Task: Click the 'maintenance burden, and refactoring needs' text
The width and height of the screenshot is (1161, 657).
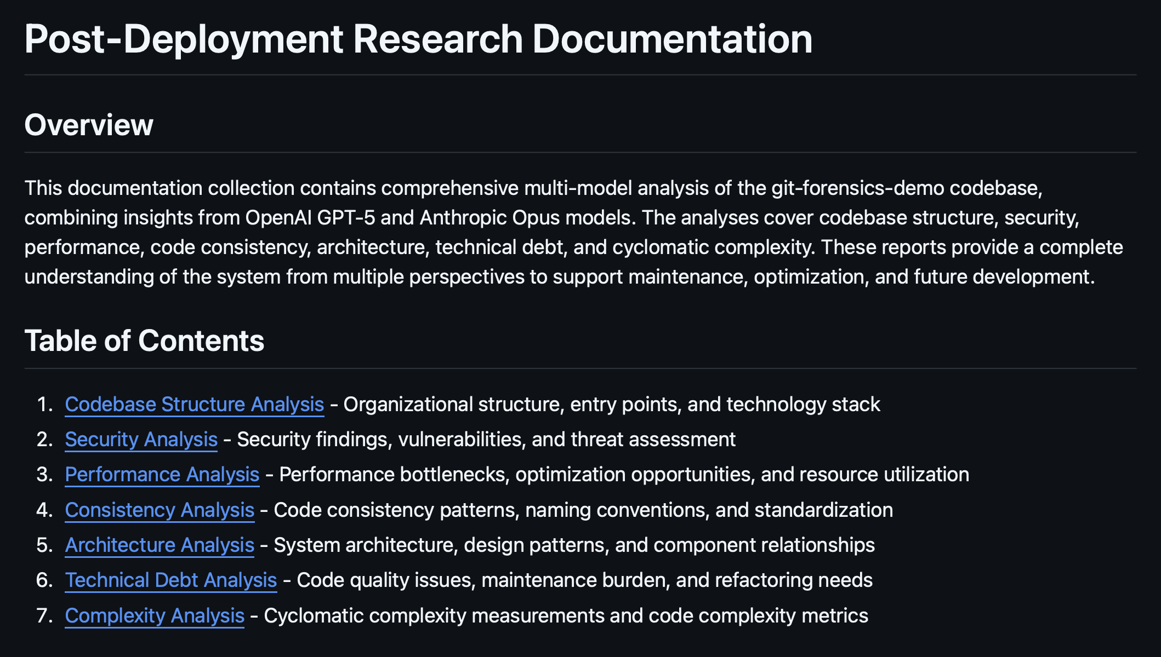Action: tap(676, 580)
